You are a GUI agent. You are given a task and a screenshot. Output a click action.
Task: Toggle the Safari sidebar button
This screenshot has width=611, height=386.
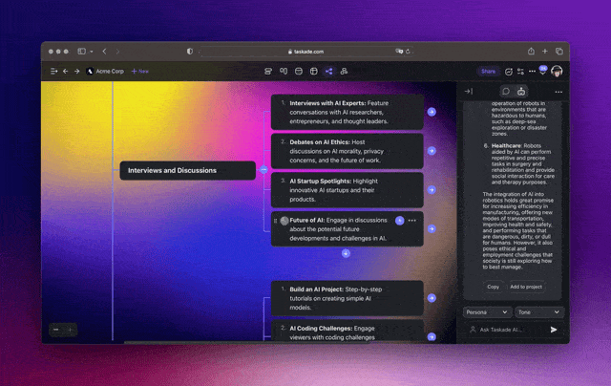tap(81, 51)
